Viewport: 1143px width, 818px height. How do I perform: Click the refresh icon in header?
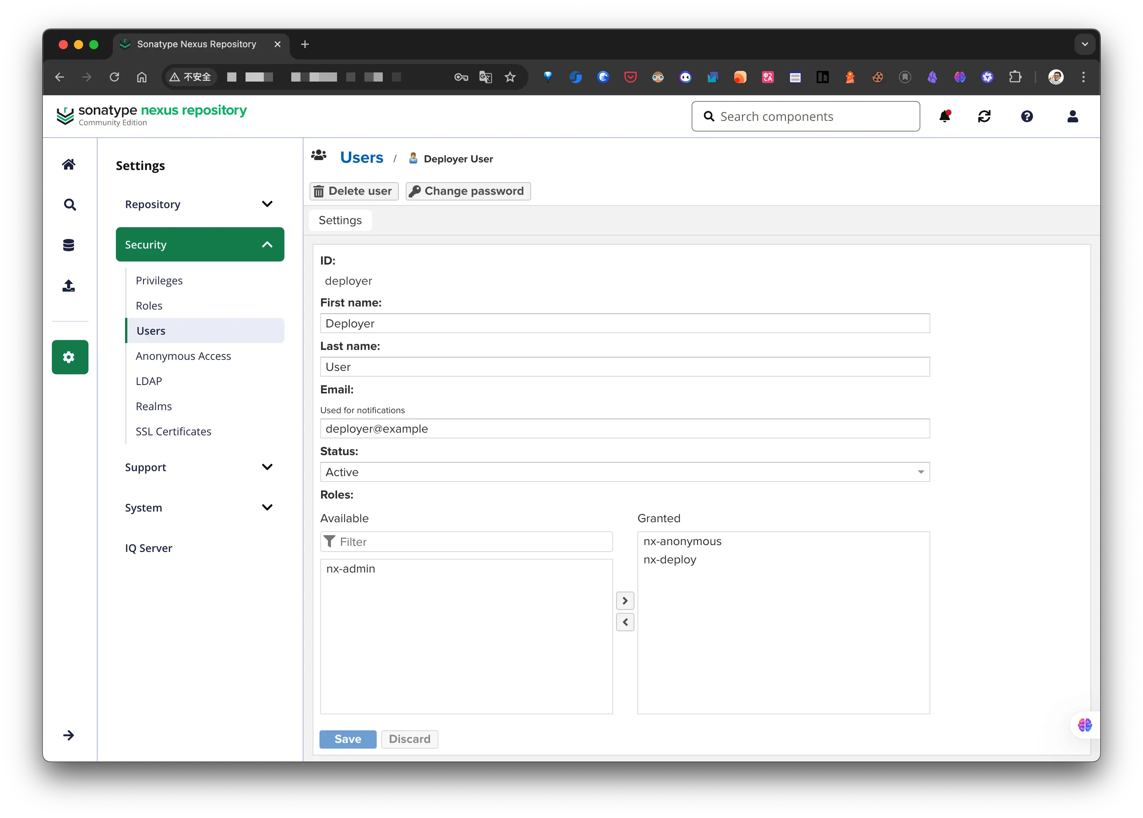coord(984,116)
